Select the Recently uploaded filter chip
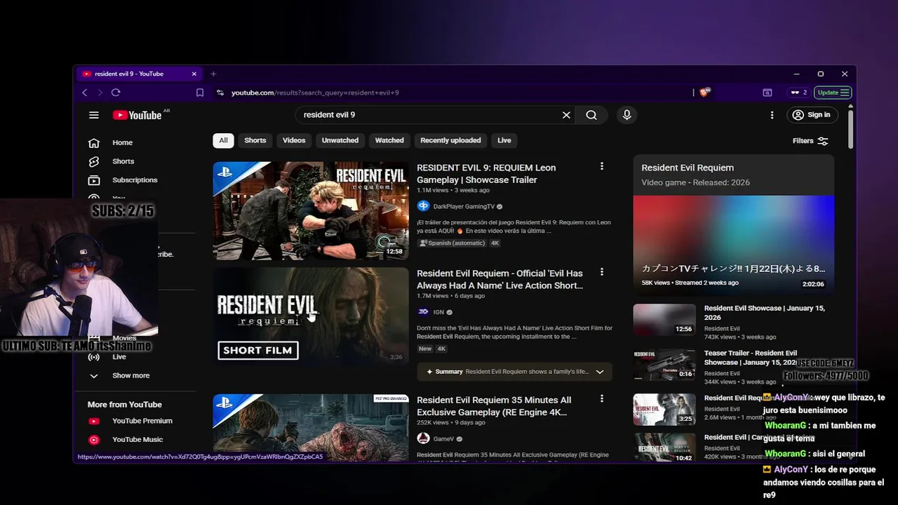Screen dimensions: 898x505 coord(450,140)
